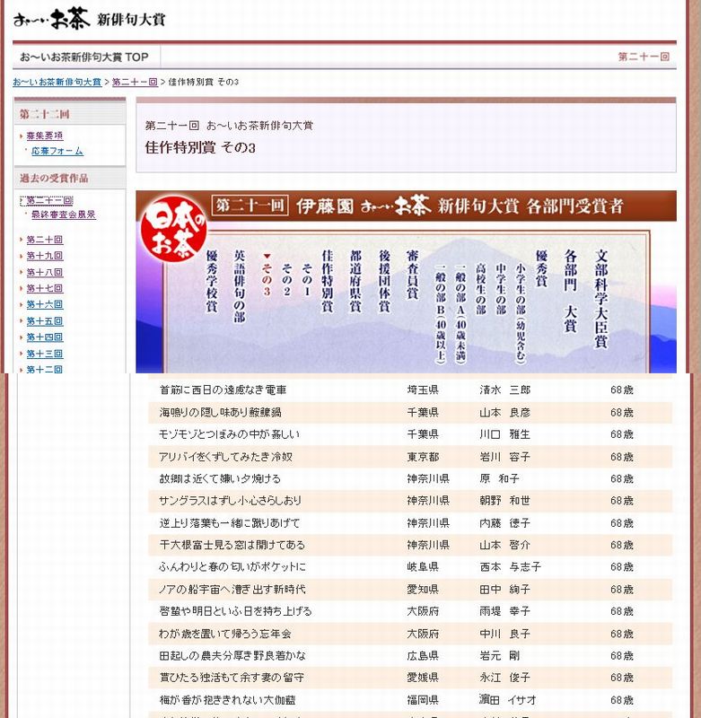The height and width of the screenshot is (718, 701).
Task: Open breadcrumb link 第二十一回
Action: (x=135, y=82)
